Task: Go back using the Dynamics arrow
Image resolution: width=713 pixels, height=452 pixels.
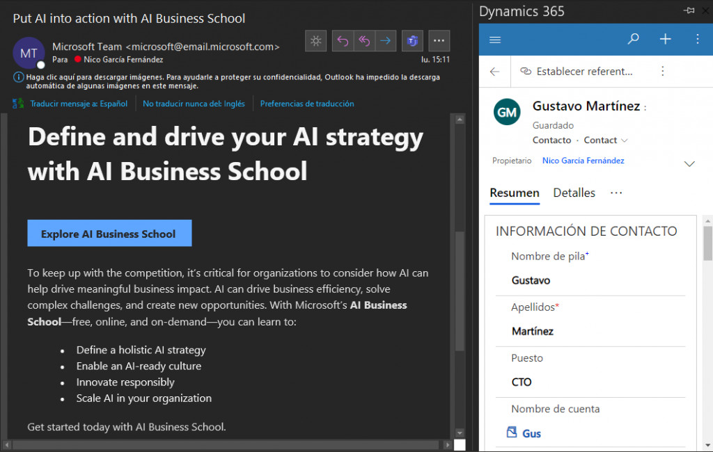Action: point(495,71)
